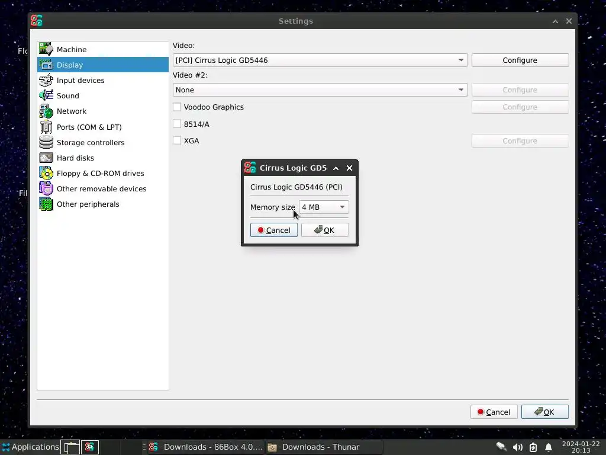Click the Storage controllers icon
This screenshot has width=606, height=455.
pos(46,142)
